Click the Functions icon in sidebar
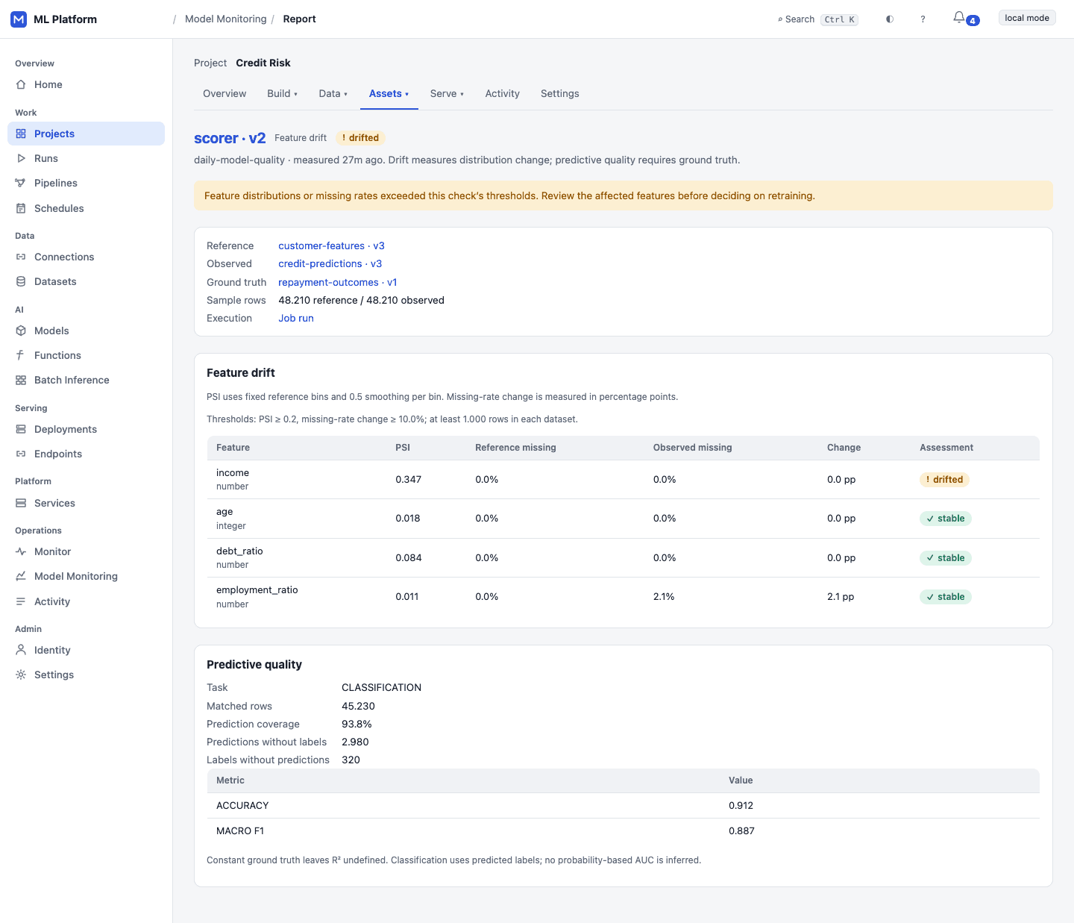The height and width of the screenshot is (923, 1074). tap(21, 355)
